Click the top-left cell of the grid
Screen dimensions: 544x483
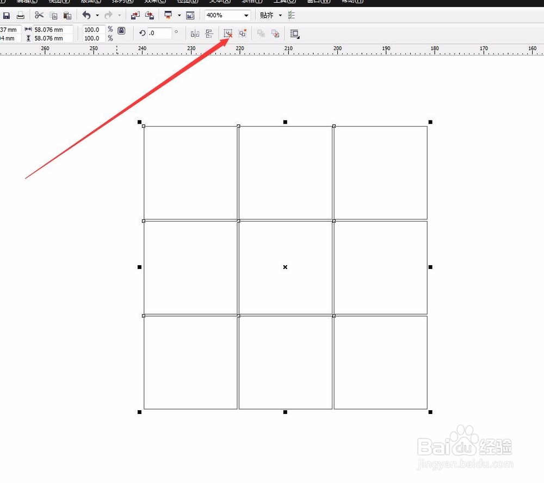click(190, 173)
